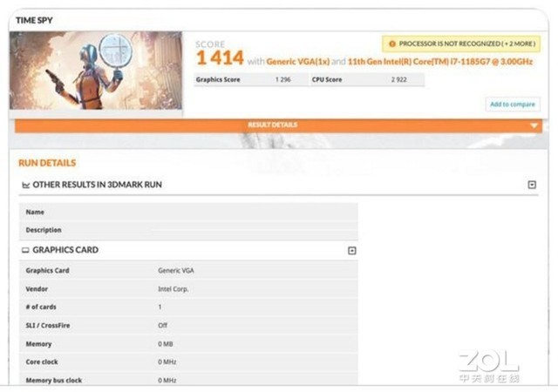The image size is (558, 392).
Task: Click the processor not recognized warning icon
Action: [392, 44]
